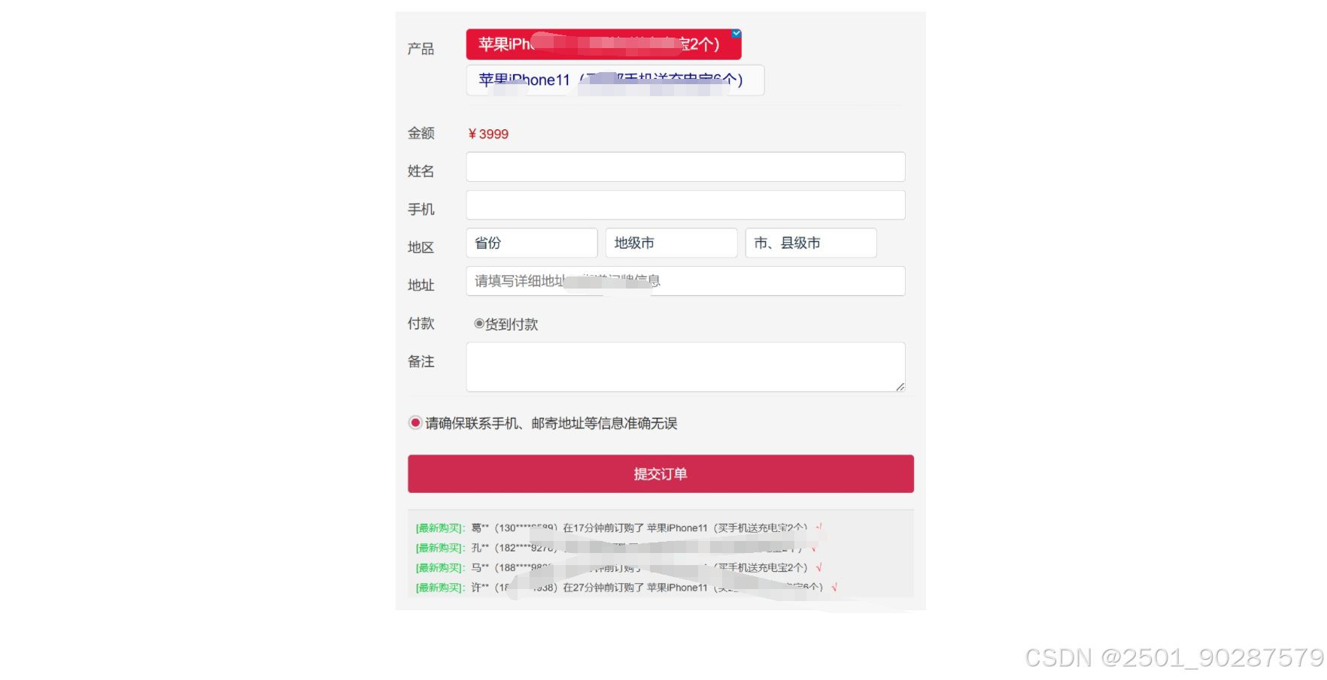Select the 苹果iPhone11 送充电宝6个 product option

pos(614,80)
